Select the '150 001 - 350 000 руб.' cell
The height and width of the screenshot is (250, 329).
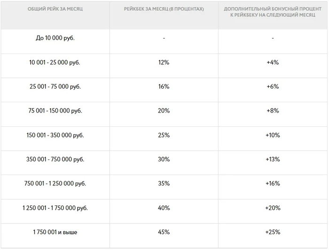pyautogui.click(x=55, y=135)
